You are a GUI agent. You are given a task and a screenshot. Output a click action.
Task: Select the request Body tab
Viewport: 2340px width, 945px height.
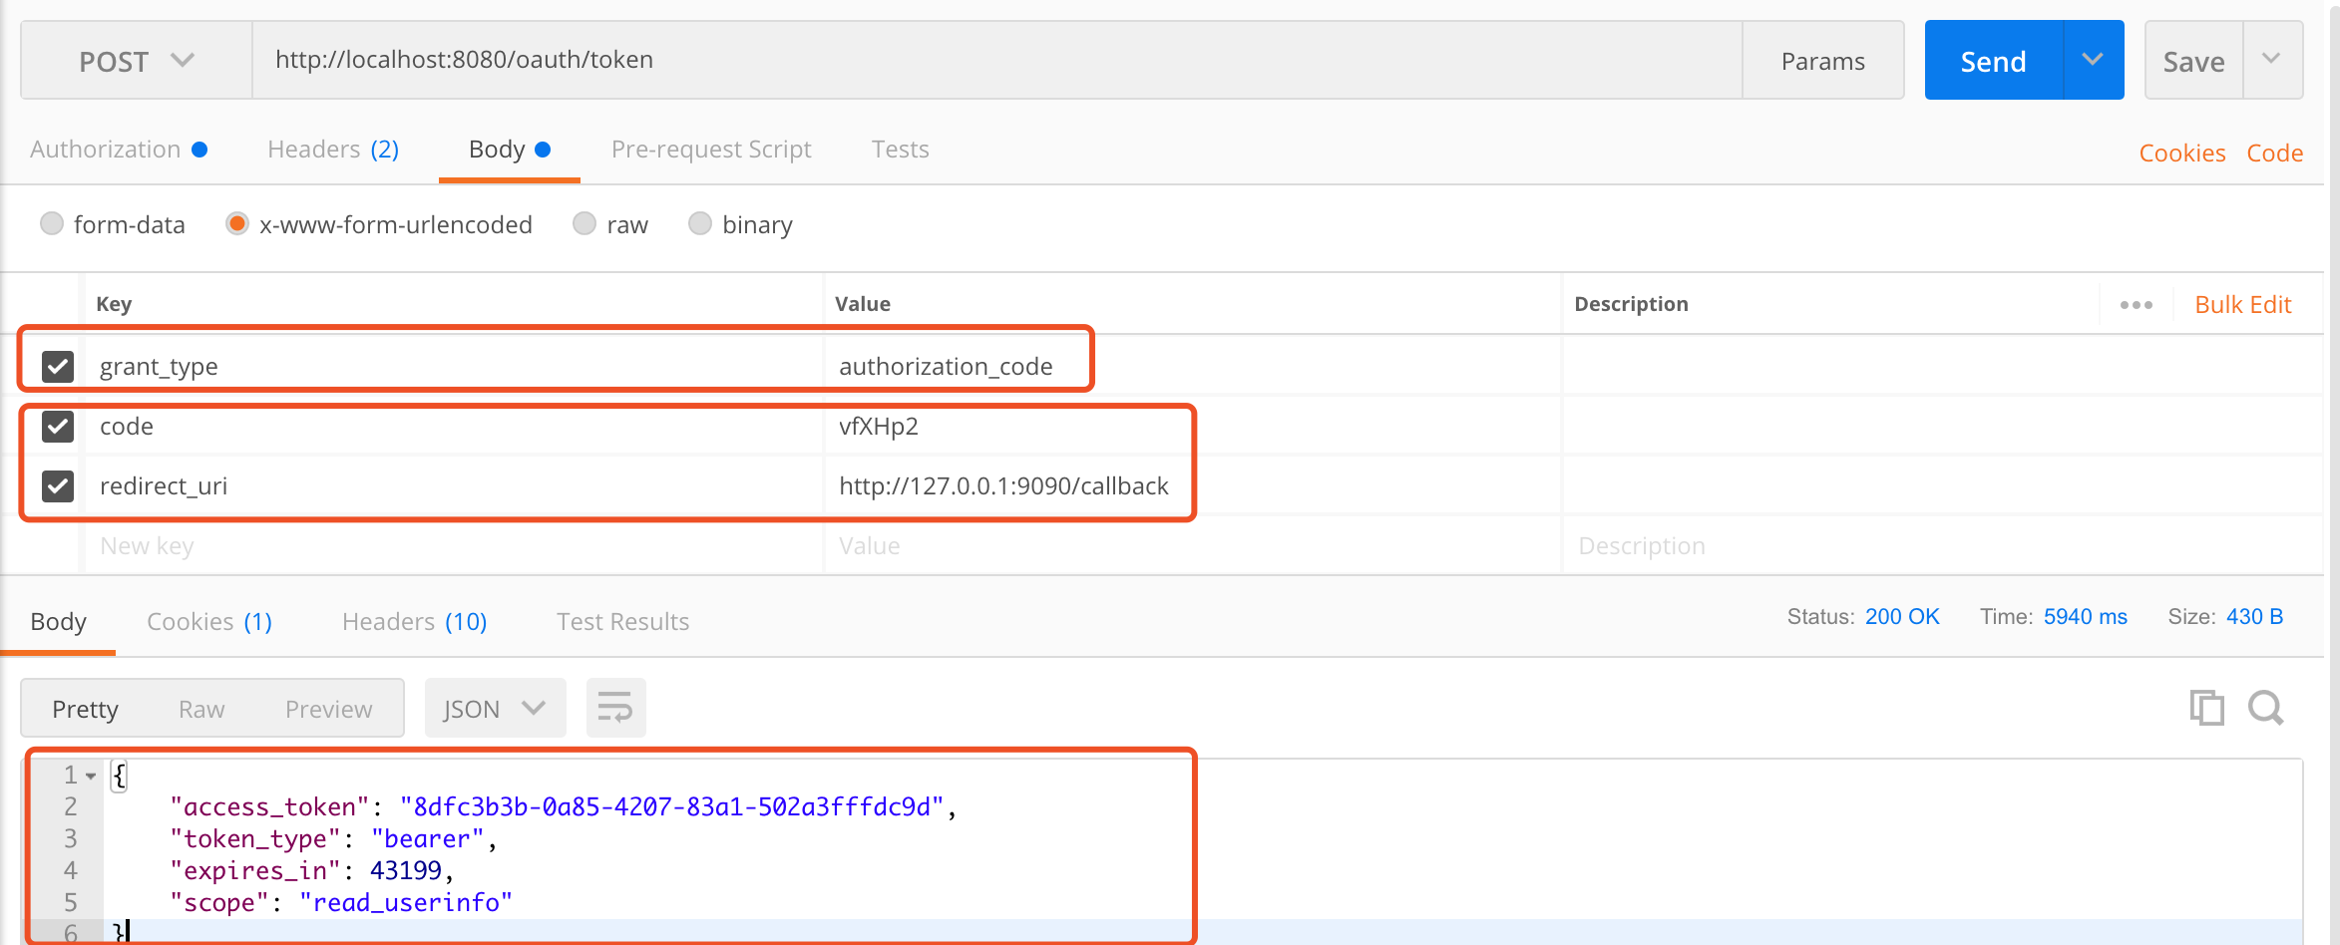509,150
